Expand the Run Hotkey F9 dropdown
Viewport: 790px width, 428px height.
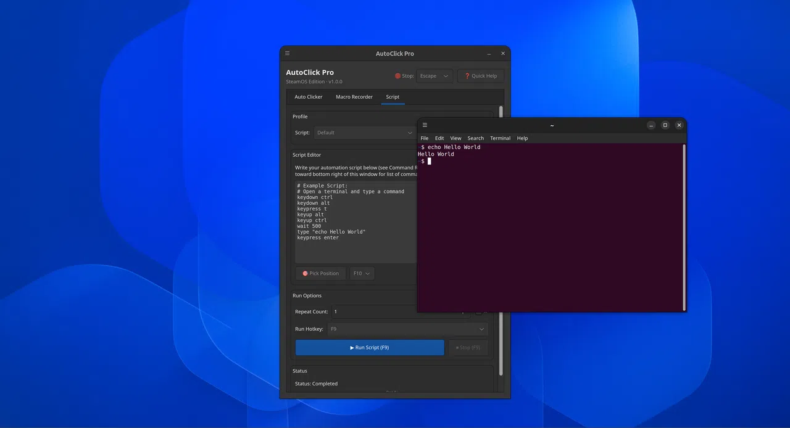point(408,329)
